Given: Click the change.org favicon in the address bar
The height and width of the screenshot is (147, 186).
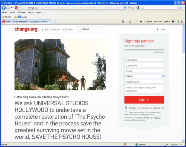Looking at the screenshot, I should click(16, 8).
